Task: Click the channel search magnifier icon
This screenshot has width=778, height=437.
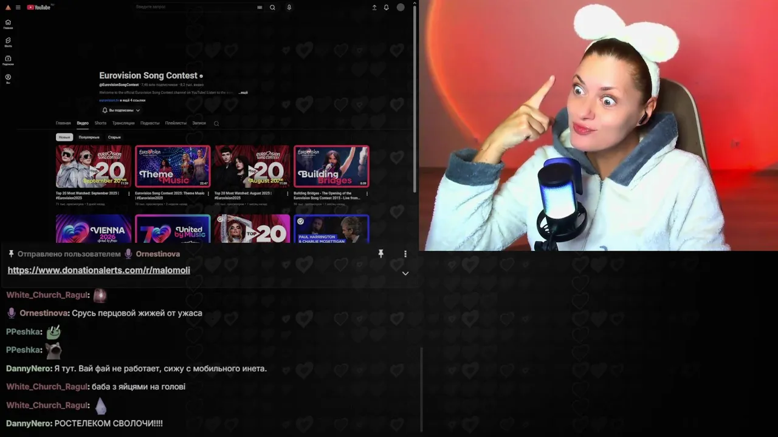Action: (216, 123)
